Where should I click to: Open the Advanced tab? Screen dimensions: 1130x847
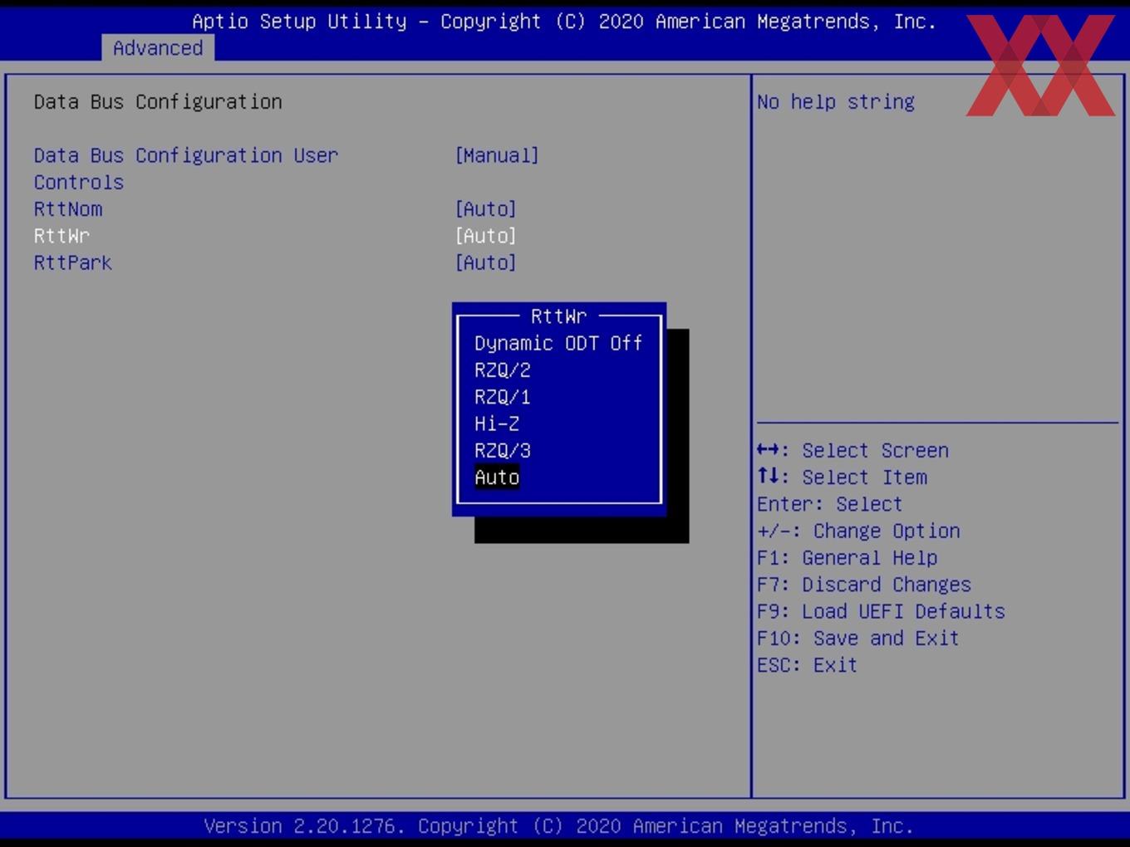(x=158, y=48)
